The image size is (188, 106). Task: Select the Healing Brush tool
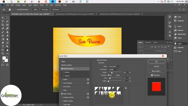click(7, 29)
